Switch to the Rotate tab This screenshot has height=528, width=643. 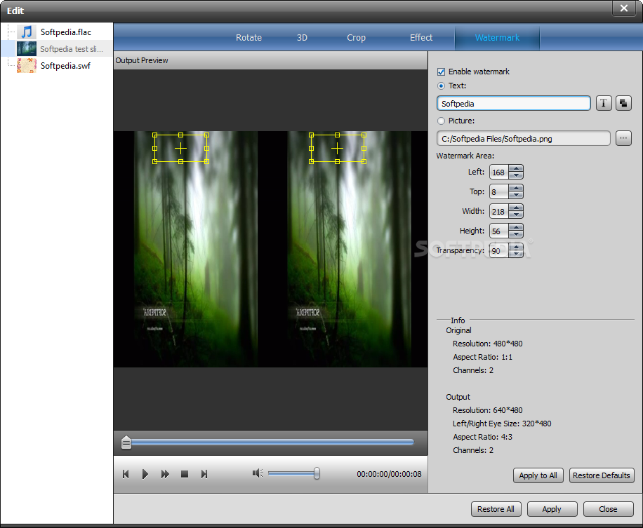pos(248,38)
